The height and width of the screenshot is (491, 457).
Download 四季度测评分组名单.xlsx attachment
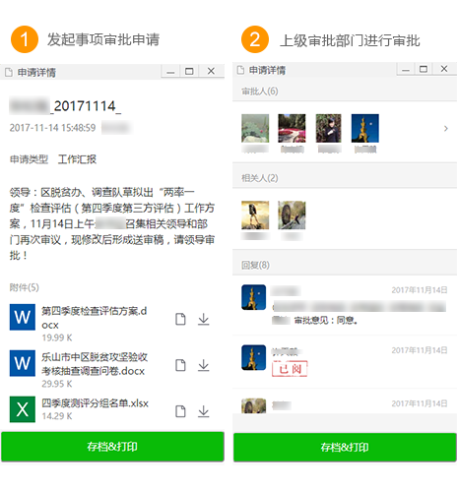pos(204,411)
